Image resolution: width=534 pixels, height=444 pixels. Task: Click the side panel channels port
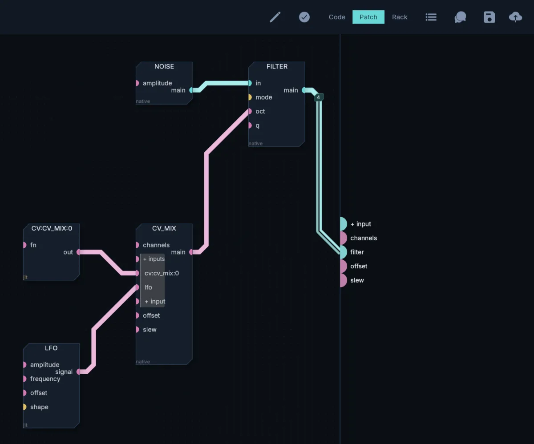tap(343, 238)
